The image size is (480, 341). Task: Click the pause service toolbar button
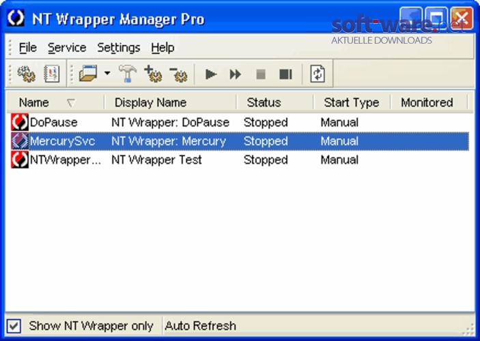pyautogui.click(x=285, y=74)
